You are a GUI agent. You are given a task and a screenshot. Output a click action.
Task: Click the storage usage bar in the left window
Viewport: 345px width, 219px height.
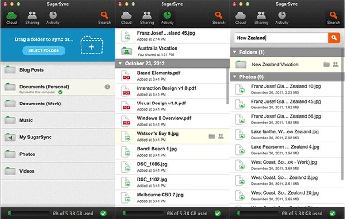point(29,213)
